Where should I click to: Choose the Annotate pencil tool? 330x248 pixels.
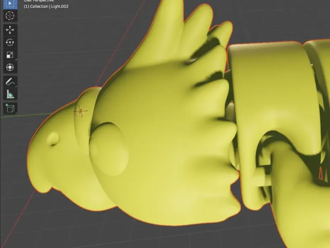(10, 81)
